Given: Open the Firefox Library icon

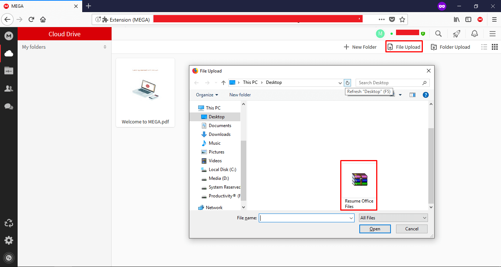Looking at the screenshot, I should point(457,20).
